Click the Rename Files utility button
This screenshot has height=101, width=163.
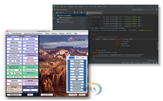tap(77, 61)
